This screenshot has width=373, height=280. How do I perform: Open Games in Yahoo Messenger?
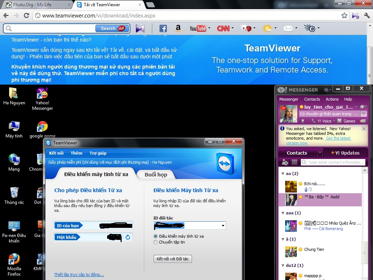(346, 121)
